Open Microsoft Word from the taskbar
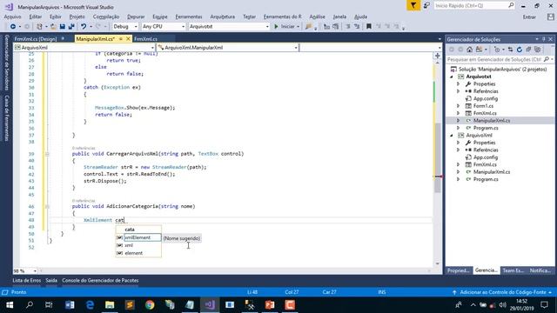Viewport: 557px width, 313px height. coord(70,305)
